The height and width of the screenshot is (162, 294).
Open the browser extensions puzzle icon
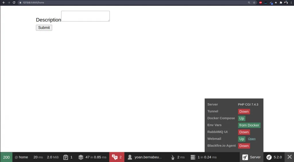281,3
